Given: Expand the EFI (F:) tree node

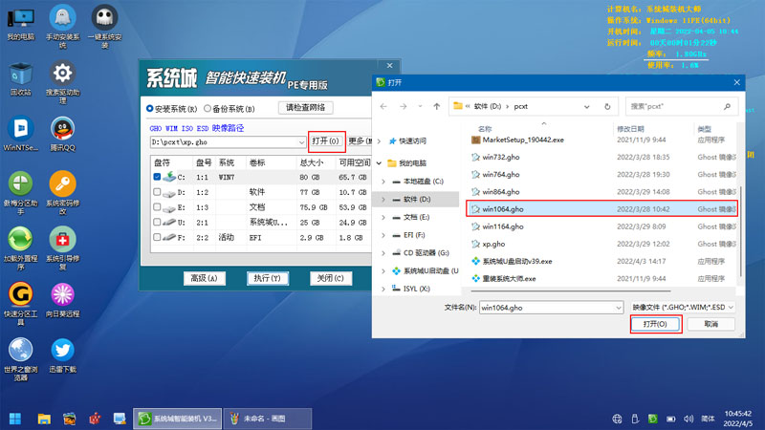Looking at the screenshot, I should click(383, 235).
